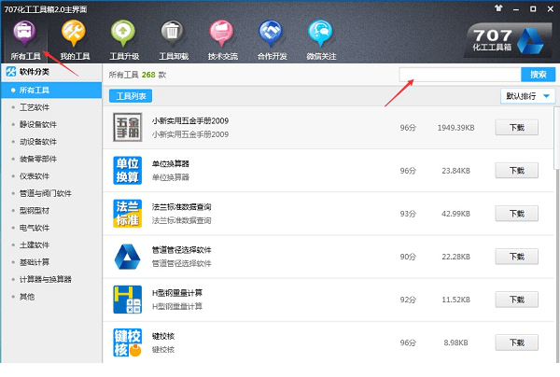Click the 法兰标准 tool icon

click(127, 213)
